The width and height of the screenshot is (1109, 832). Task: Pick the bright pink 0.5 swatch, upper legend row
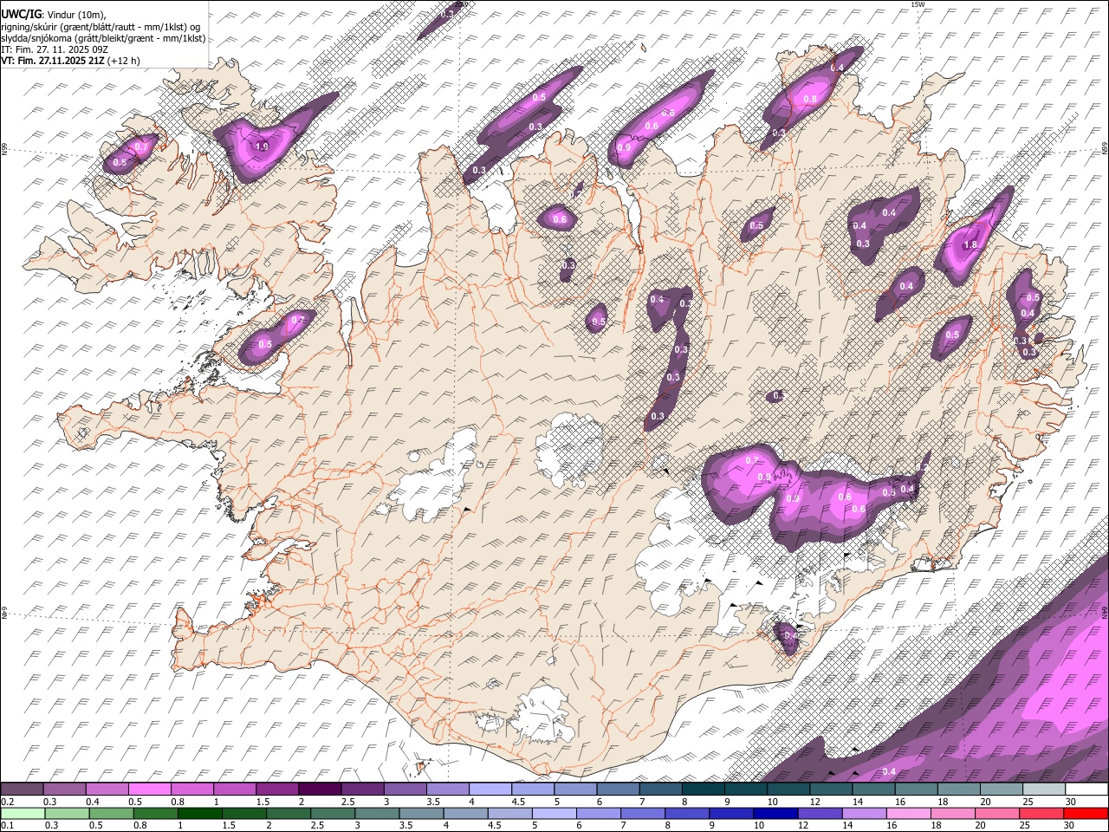[x=149, y=790]
